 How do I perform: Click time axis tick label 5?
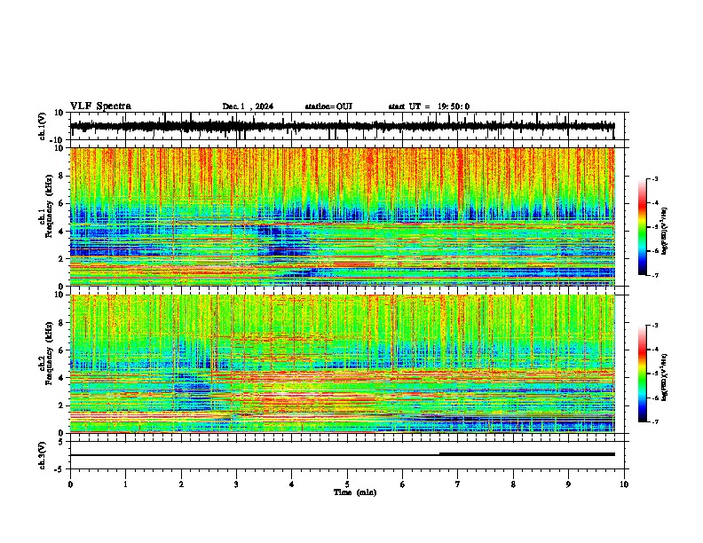[x=347, y=484]
